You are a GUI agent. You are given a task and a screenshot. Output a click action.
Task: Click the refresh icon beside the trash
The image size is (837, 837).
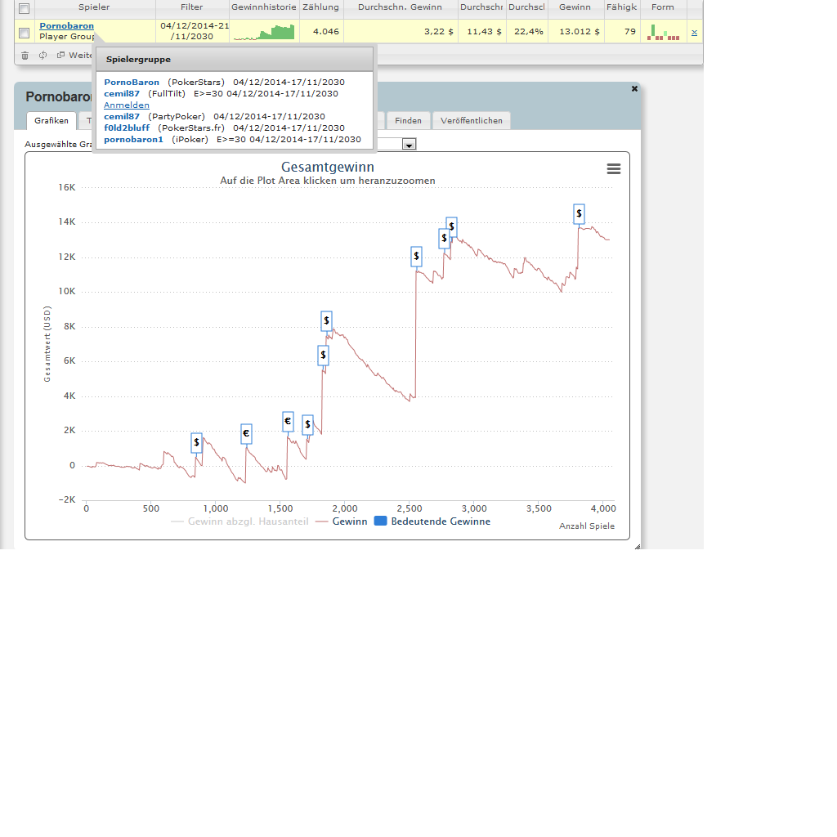point(43,55)
